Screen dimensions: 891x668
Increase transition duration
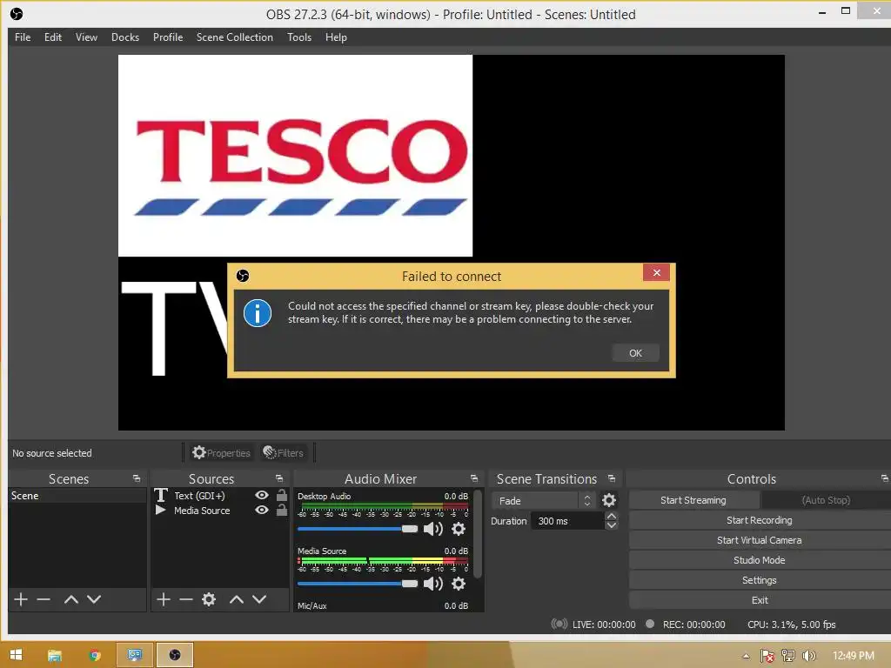pyautogui.click(x=612, y=517)
